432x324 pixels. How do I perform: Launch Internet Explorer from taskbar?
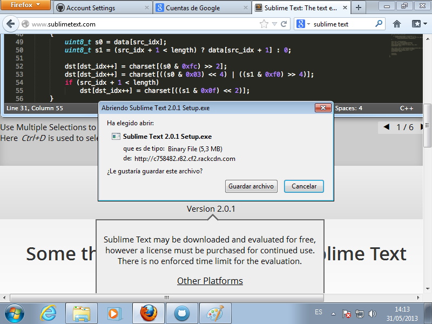pyautogui.click(x=48, y=314)
